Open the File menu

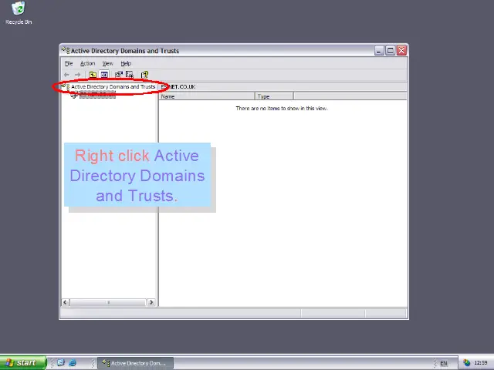point(69,63)
